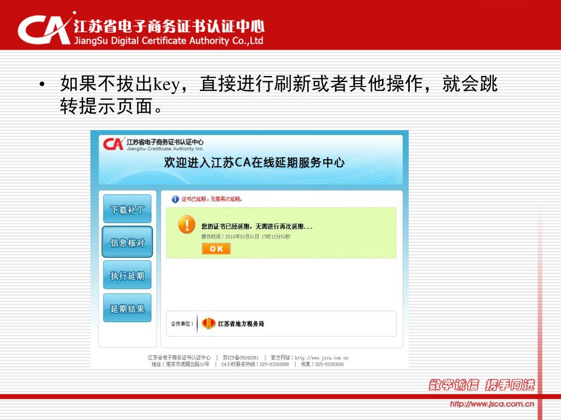Click the heading 欢迎进入江苏CA在线延期服务中心
The image size is (561, 420).
[x=254, y=162]
